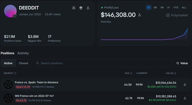This screenshot has height=105, width=192.
Task: Click the 99.9¢ current price in France win row
Action: [140, 98]
